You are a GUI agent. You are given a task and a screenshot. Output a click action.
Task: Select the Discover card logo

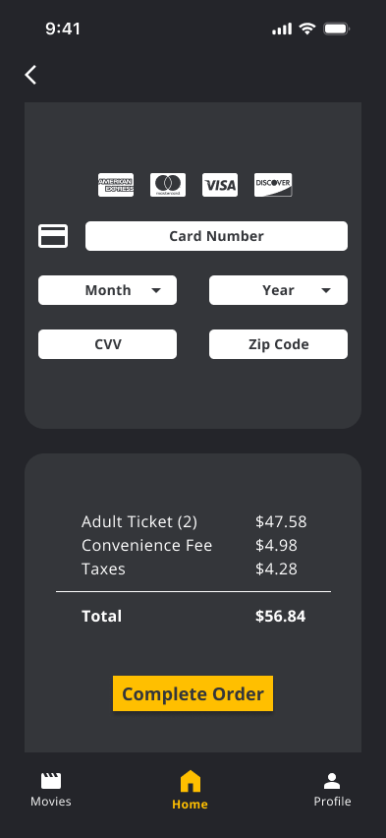[273, 185]
